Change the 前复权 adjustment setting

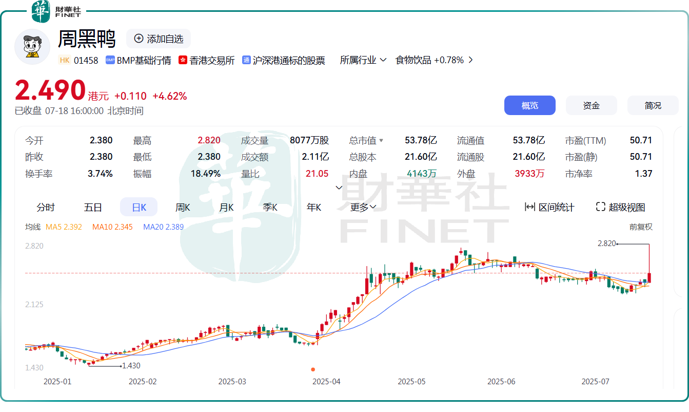point(641,227)
